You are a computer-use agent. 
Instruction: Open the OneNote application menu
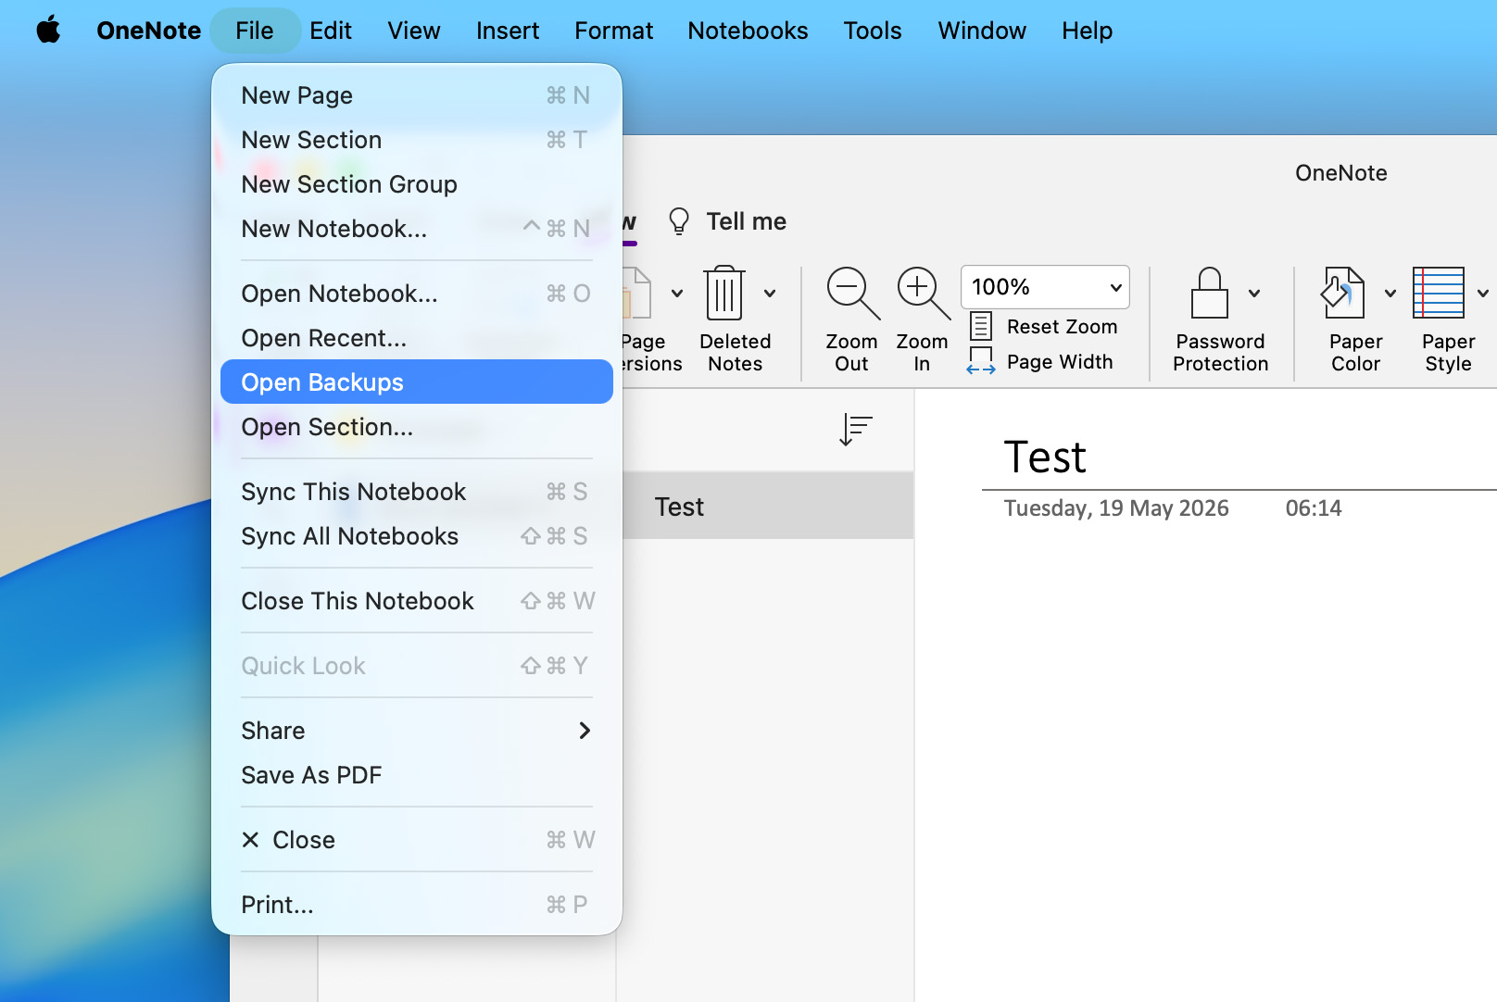coord(149,31)
